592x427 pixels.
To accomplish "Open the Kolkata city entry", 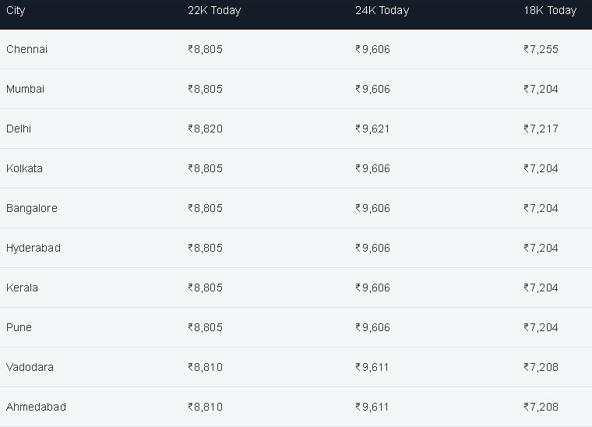I will (24, 168).
